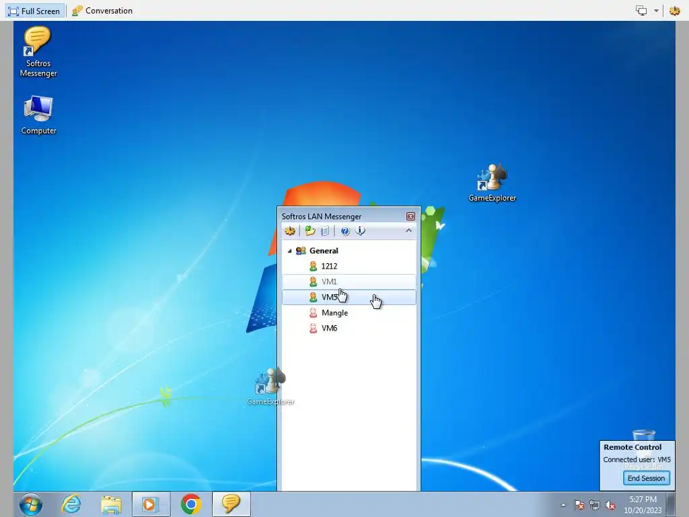Open the Conversation button in top toolbar

102,11
